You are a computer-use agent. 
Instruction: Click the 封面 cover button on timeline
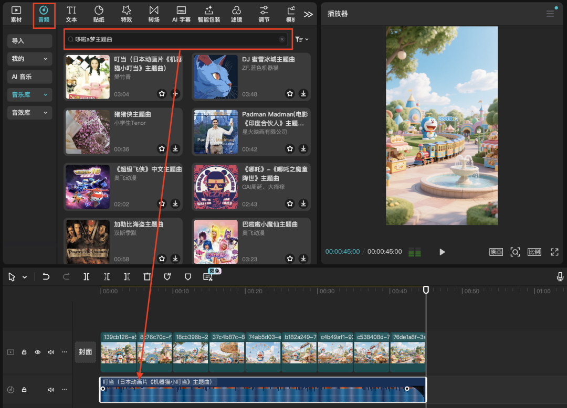pos(86,352)
